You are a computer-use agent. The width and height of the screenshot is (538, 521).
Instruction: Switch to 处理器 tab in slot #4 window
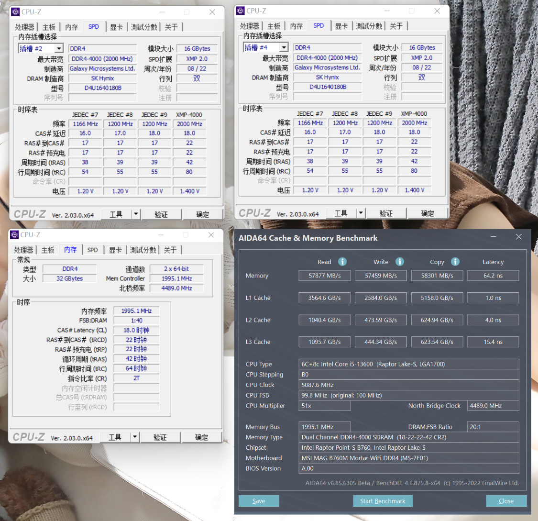(250, 26)
